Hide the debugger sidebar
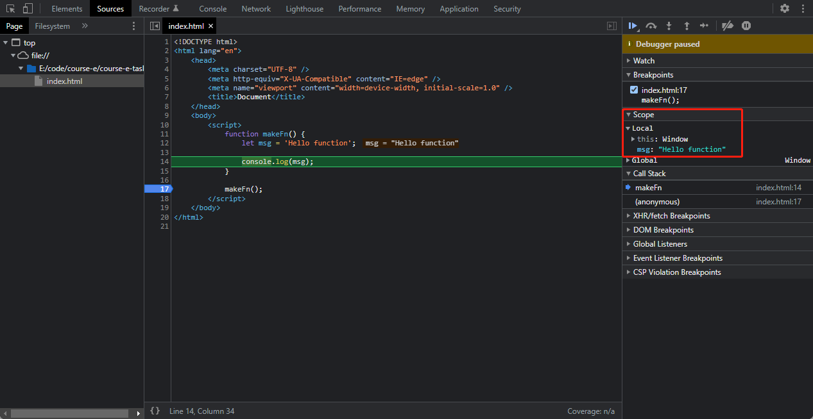Screen dimensions: 813x419 pyautogui.click(x=612, y=26)
